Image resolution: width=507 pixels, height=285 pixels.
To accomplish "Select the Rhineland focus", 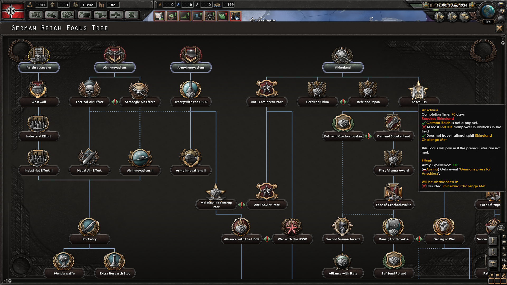I will point(343,59).
